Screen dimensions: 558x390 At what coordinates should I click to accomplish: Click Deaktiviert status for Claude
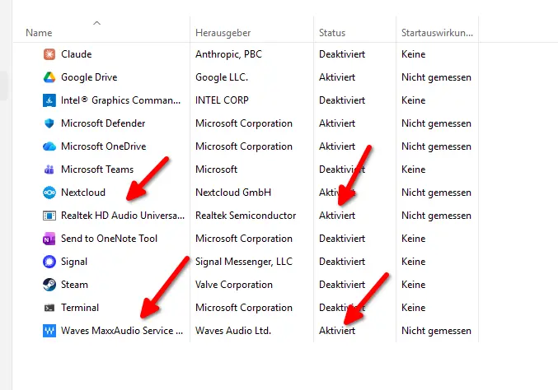[x=342, y=54]
